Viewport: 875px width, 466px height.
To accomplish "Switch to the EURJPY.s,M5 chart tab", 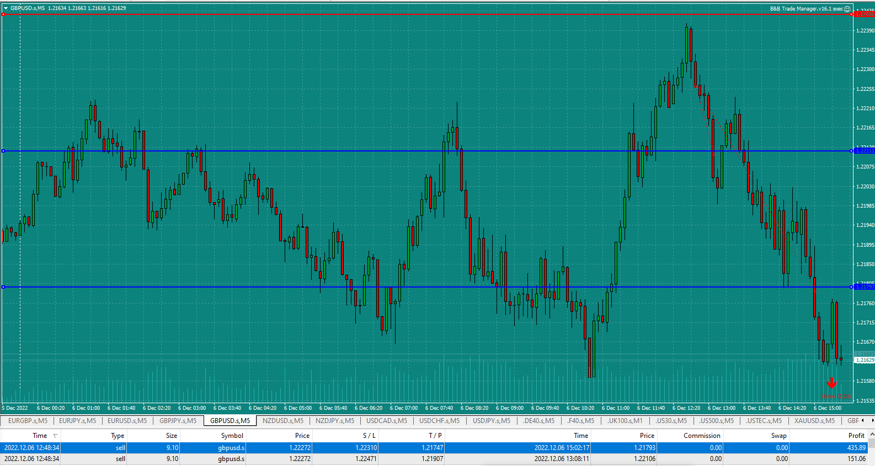I will 77,421.
